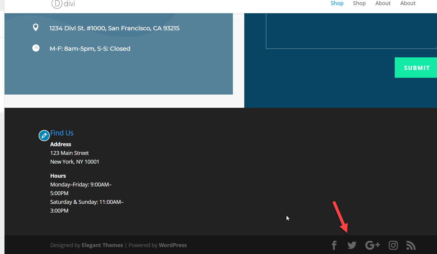
Task: Click the 1234 Divi St. address text
Action: click(114, 28)
